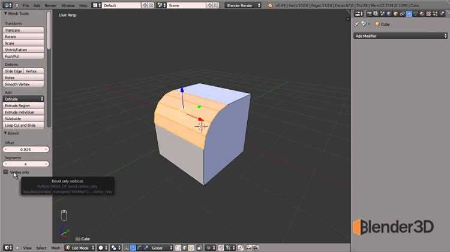This screenshot has width=450, height=252.
Task: Open the Scene properties tab icon
Action: 382,13
